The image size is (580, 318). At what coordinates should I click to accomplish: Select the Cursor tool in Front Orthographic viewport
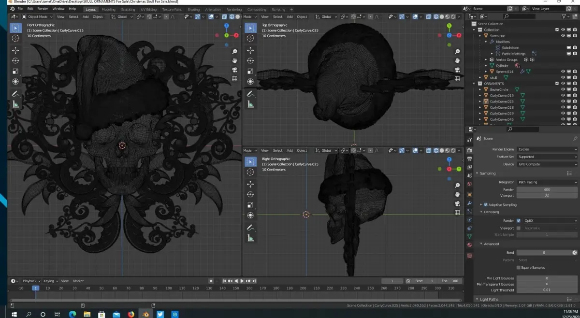coord(15,38)
